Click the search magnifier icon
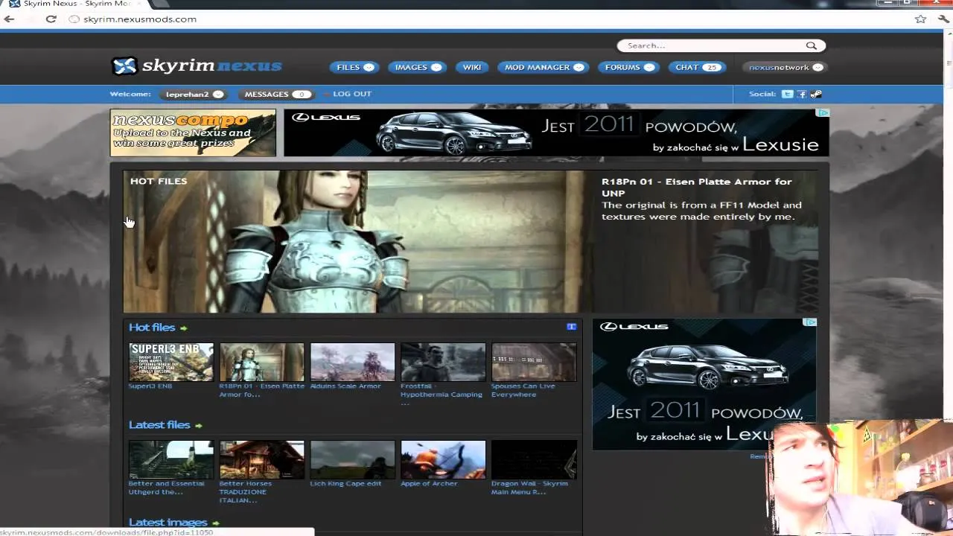This screenshot has height=536, width=953. click(x=812, y=45)
